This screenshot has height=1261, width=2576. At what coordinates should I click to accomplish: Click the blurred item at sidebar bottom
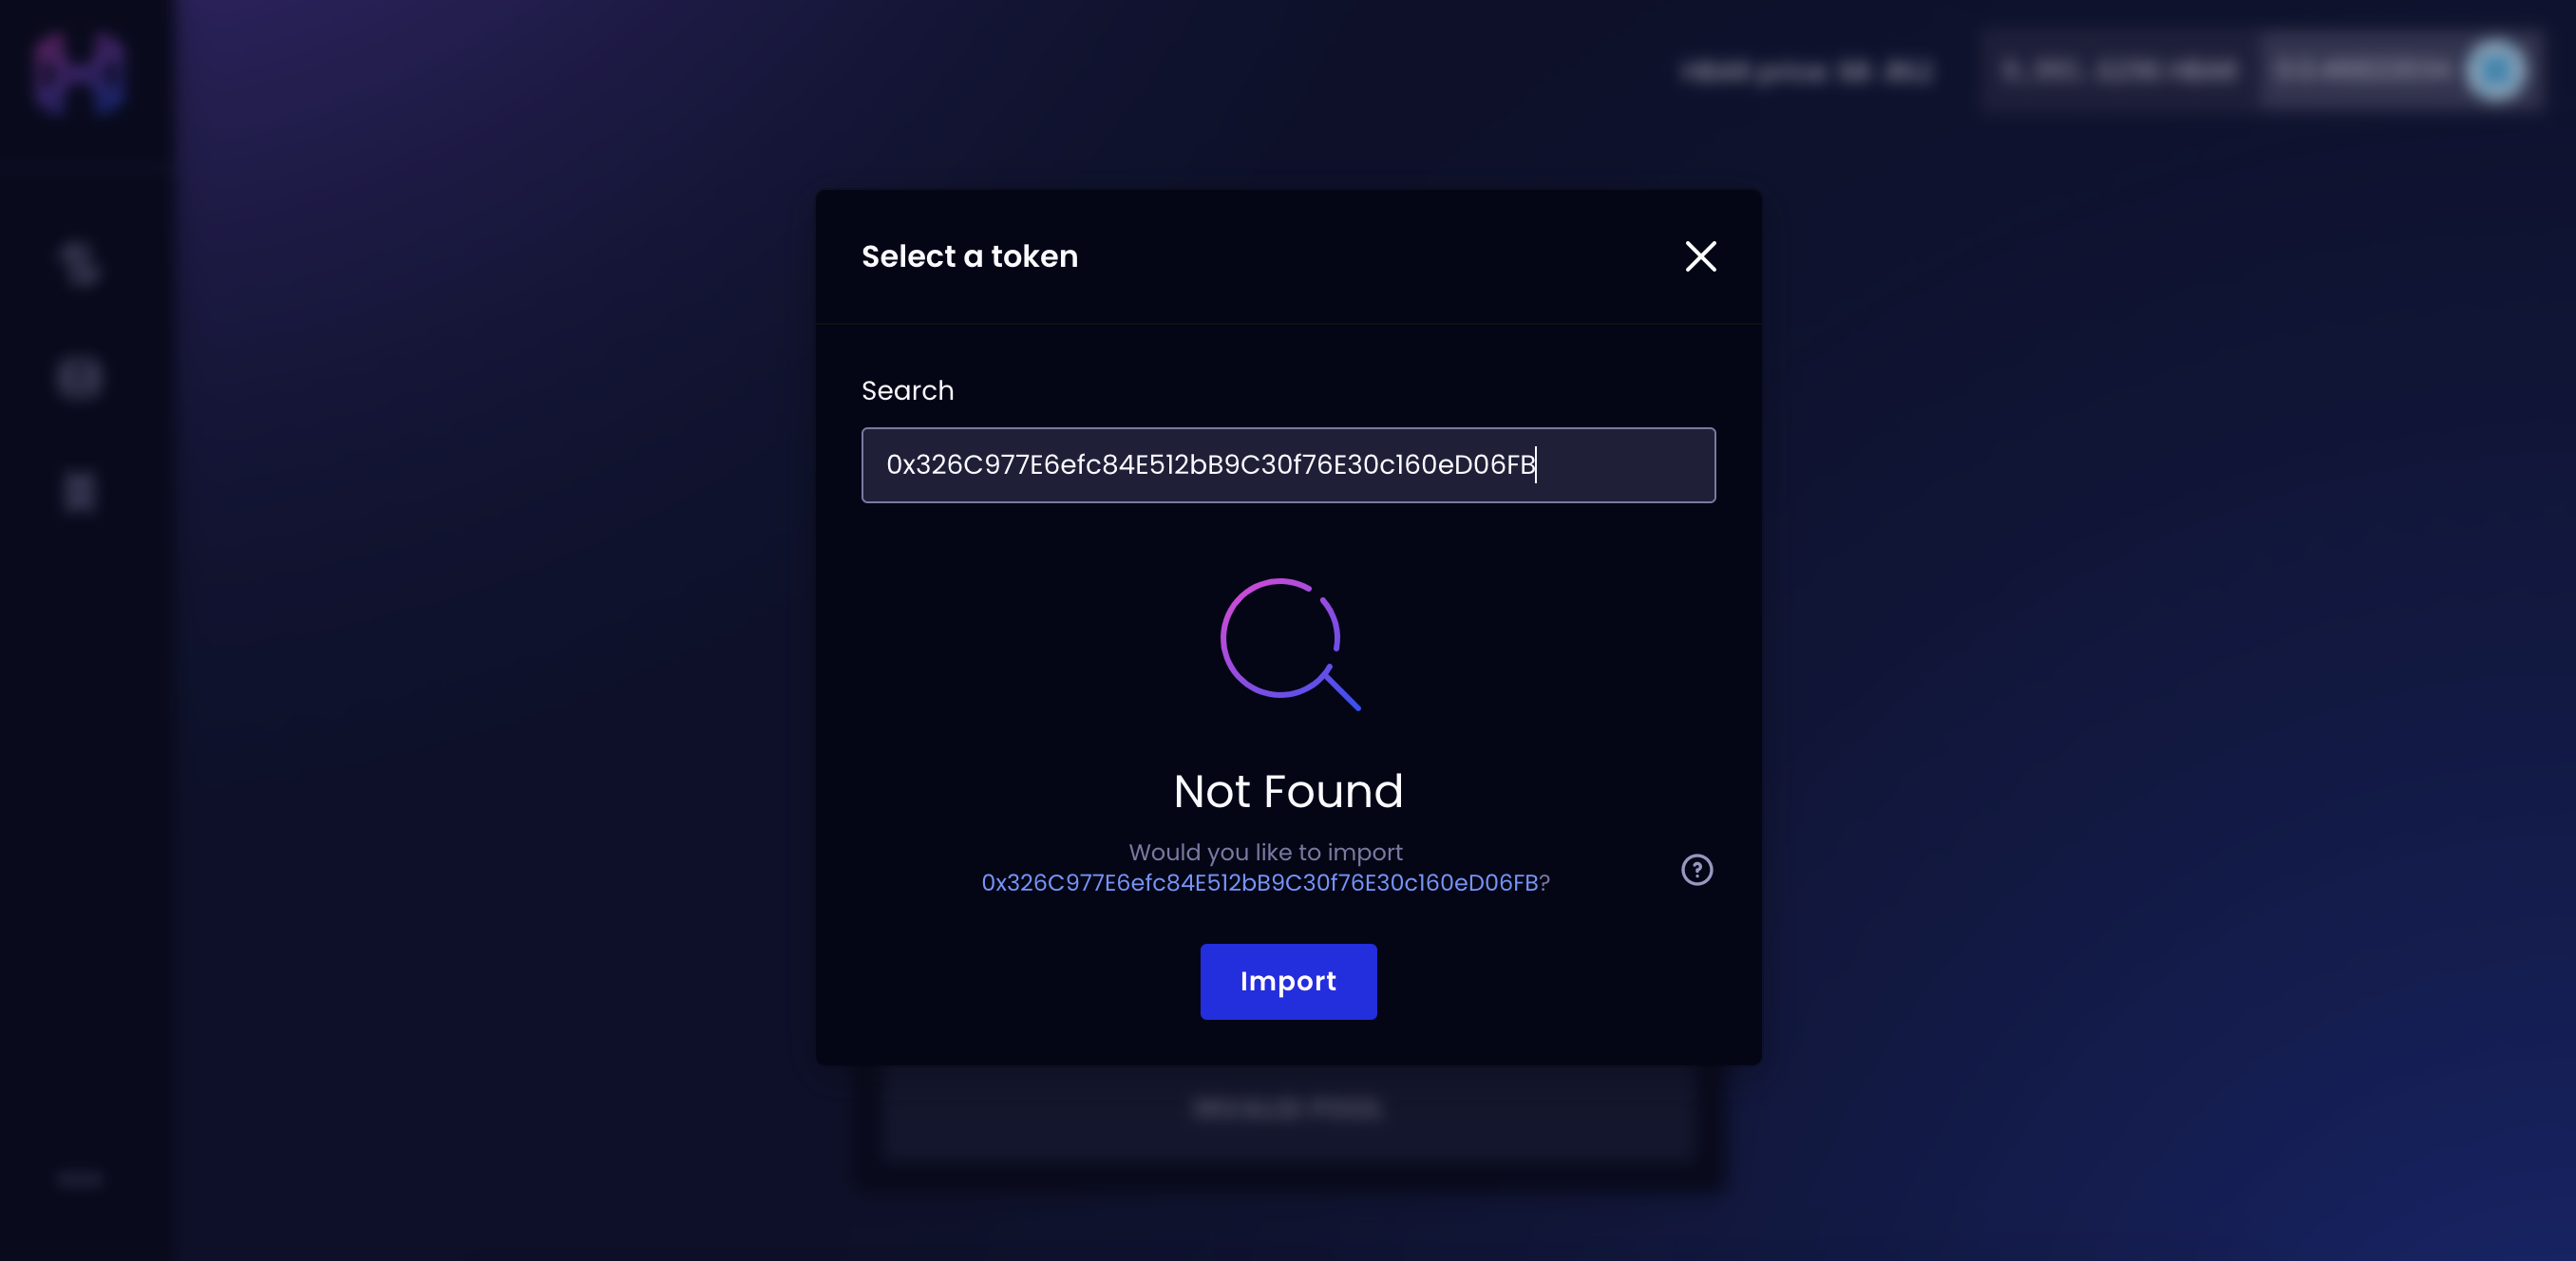point(79,1180)
